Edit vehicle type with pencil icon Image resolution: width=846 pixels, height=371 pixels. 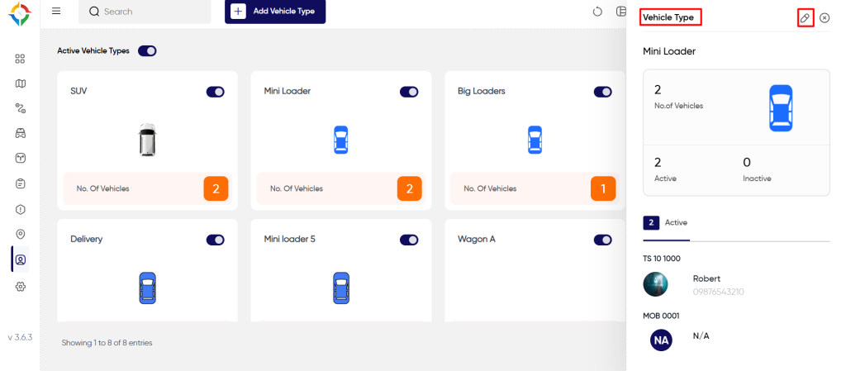click(x=805, y=18)
